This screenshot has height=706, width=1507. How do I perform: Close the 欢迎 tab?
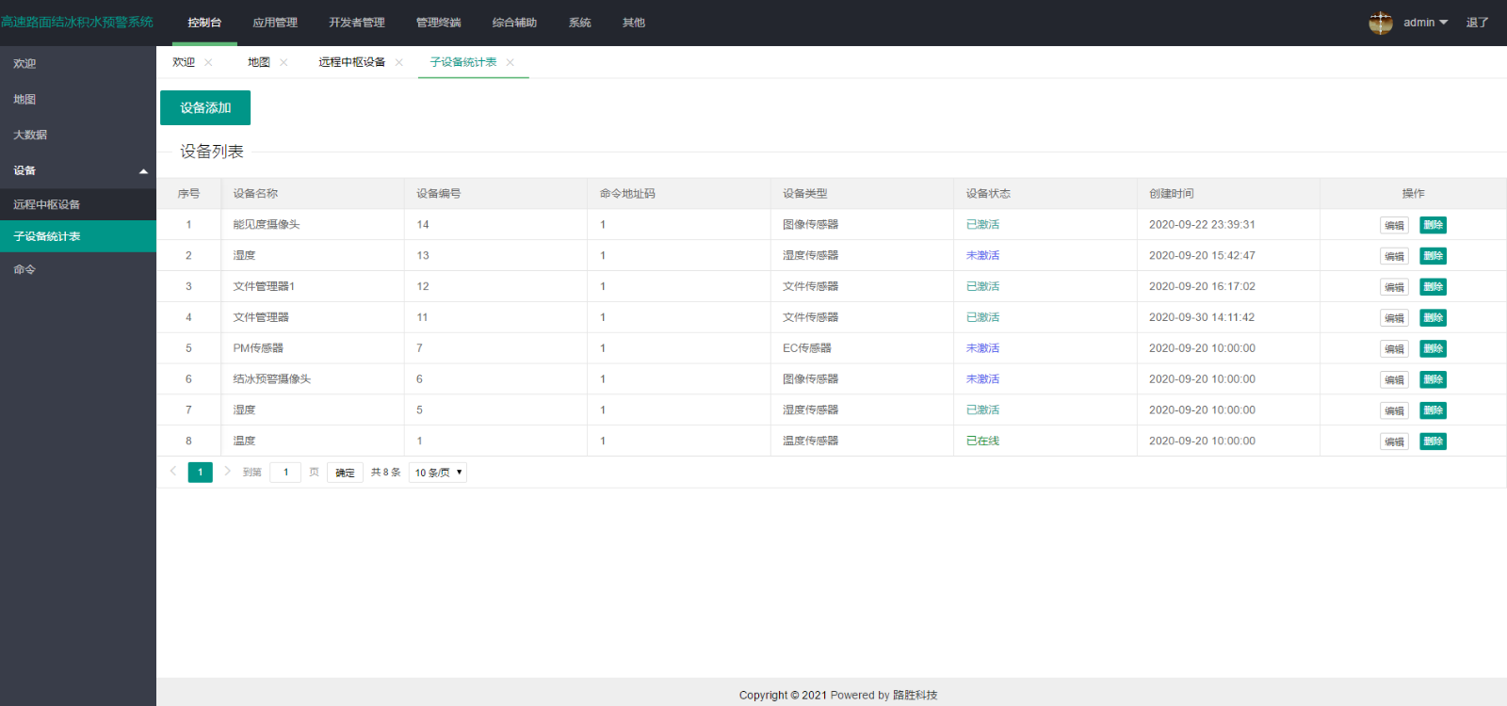click(208, 62)
